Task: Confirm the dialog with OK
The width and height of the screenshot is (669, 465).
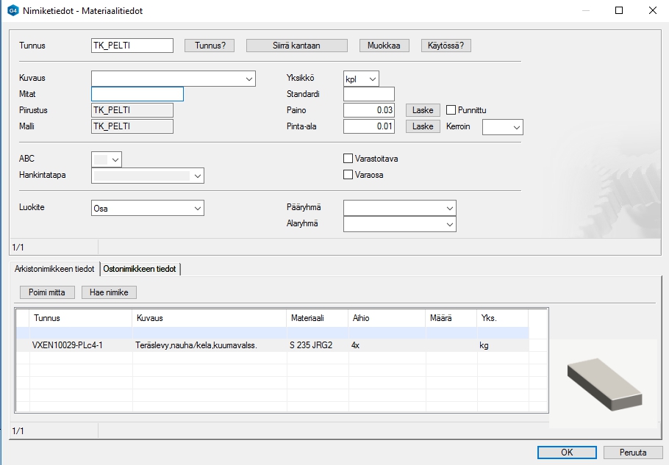Action: tap(567, 453)
